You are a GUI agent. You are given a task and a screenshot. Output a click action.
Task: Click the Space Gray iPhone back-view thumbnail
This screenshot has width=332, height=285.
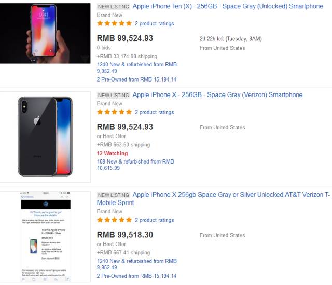[x=45, y=135]
